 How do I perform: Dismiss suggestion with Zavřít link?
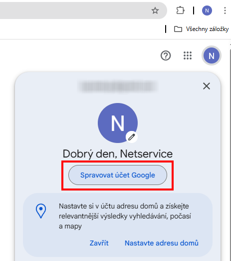(x=99, y=243)
